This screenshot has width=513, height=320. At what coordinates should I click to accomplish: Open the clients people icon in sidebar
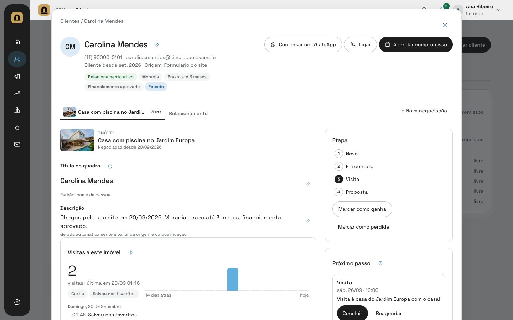(x=17, y=59)
